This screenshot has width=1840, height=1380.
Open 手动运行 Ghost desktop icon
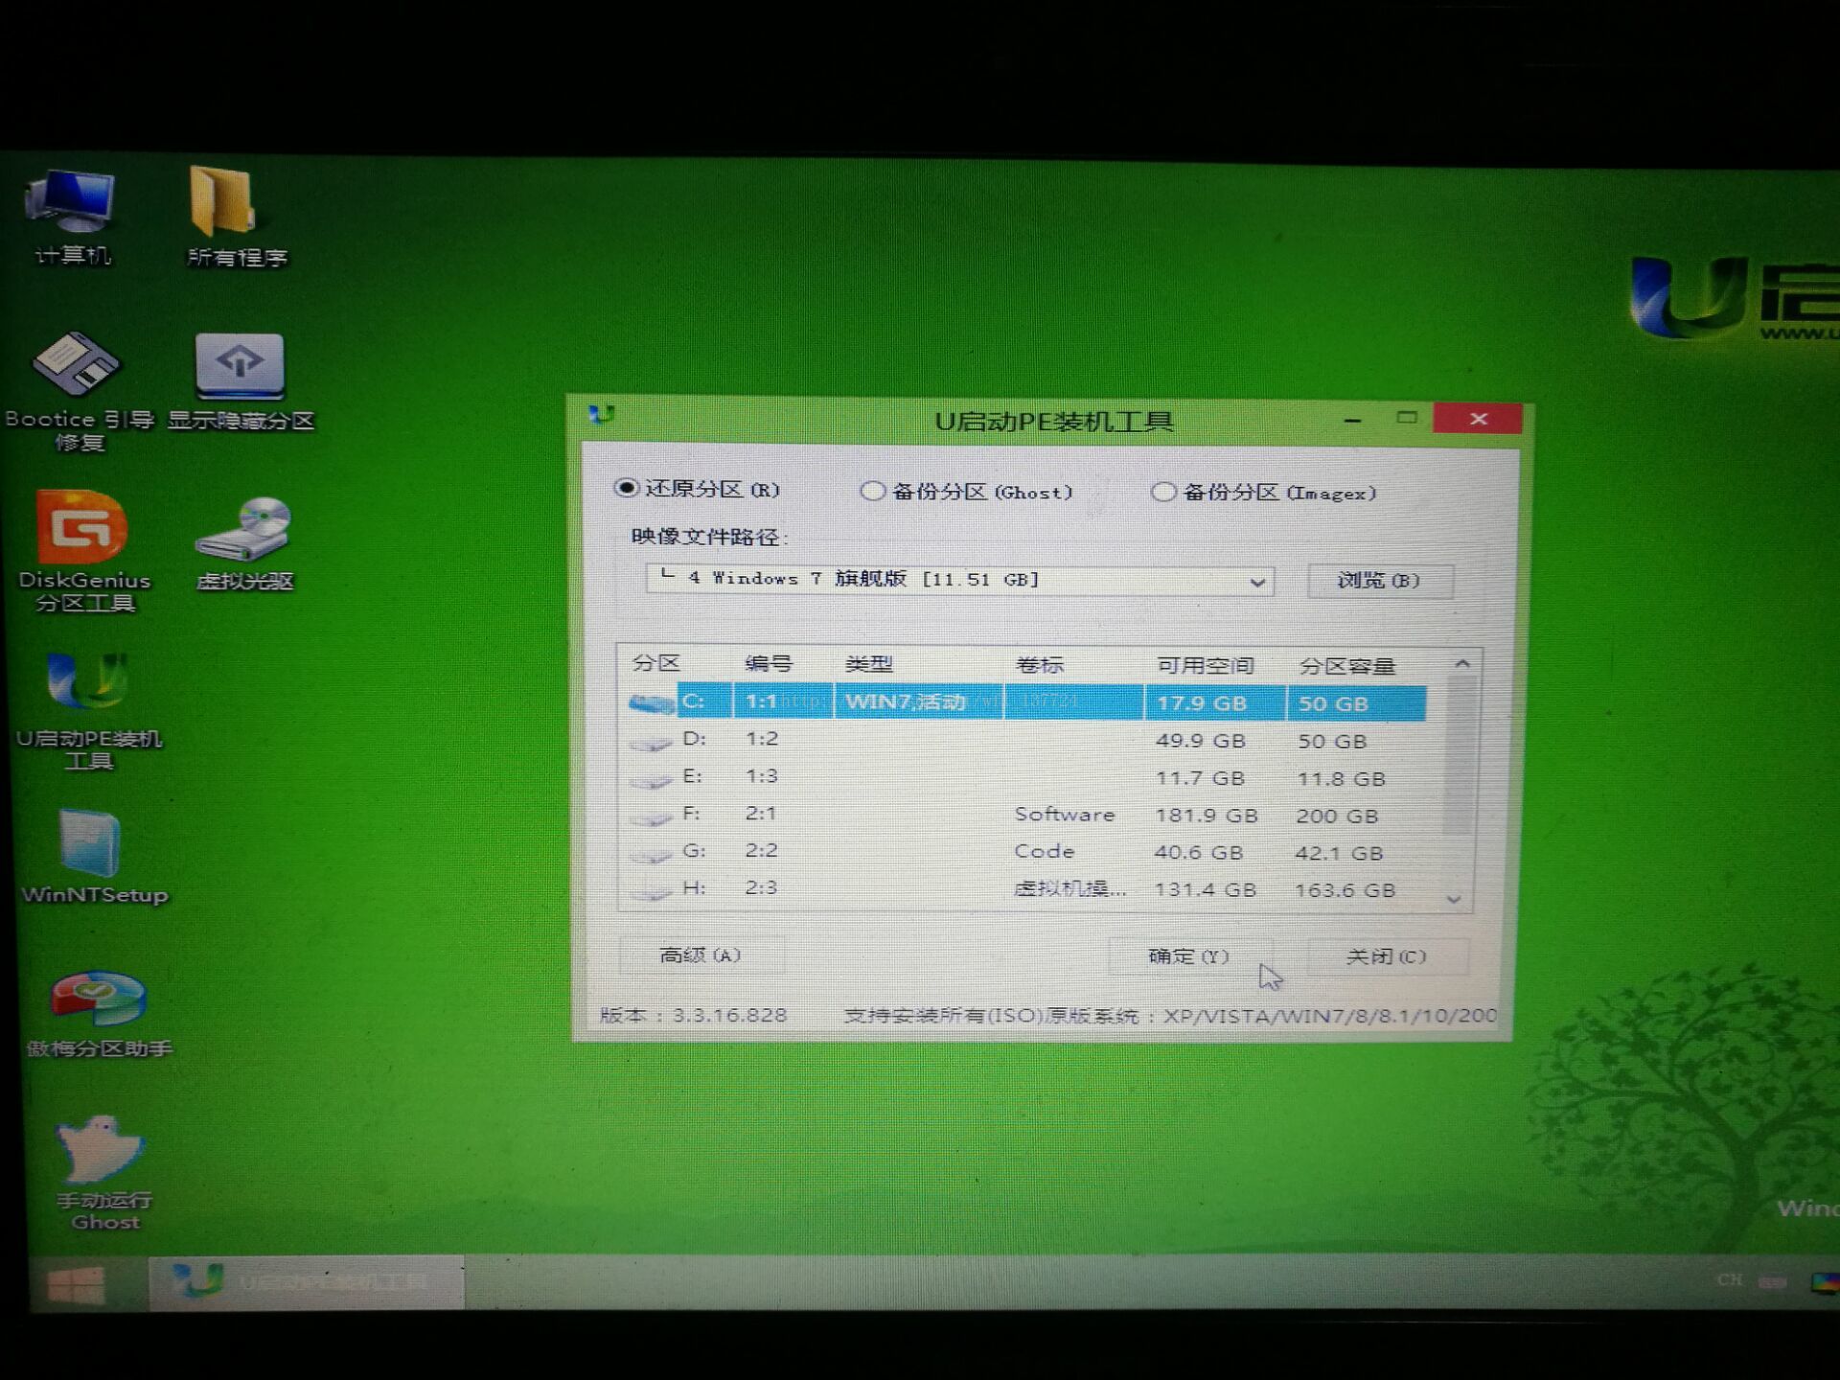(x=102, y=1173)
